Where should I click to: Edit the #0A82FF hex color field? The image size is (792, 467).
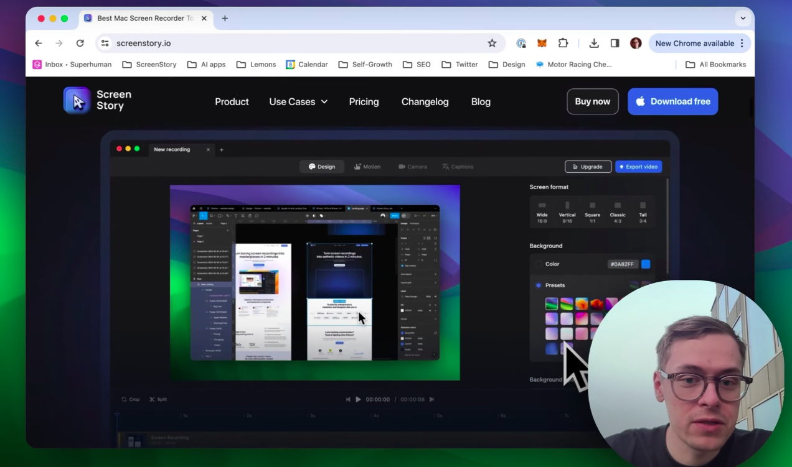click(x=623, y=264)
